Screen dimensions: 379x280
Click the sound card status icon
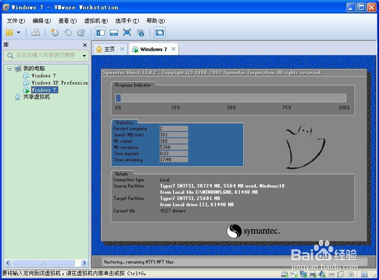pyautogui.click(x=322, y=274)
